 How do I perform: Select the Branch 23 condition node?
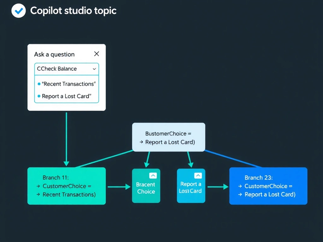tap(268, 186)
